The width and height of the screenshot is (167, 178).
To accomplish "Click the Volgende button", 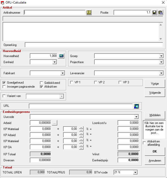I will 155,93.
